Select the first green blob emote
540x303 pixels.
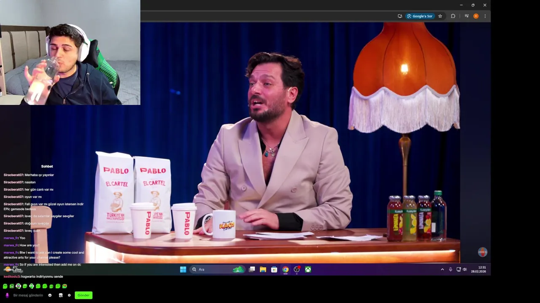tap(5, 286)
